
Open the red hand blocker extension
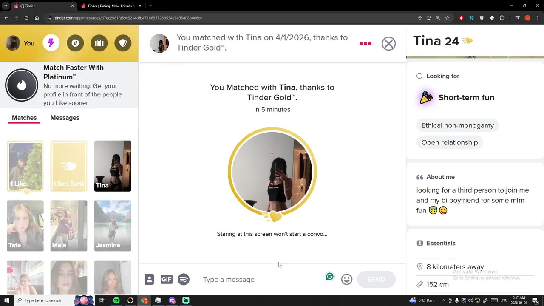pos(461,18)
